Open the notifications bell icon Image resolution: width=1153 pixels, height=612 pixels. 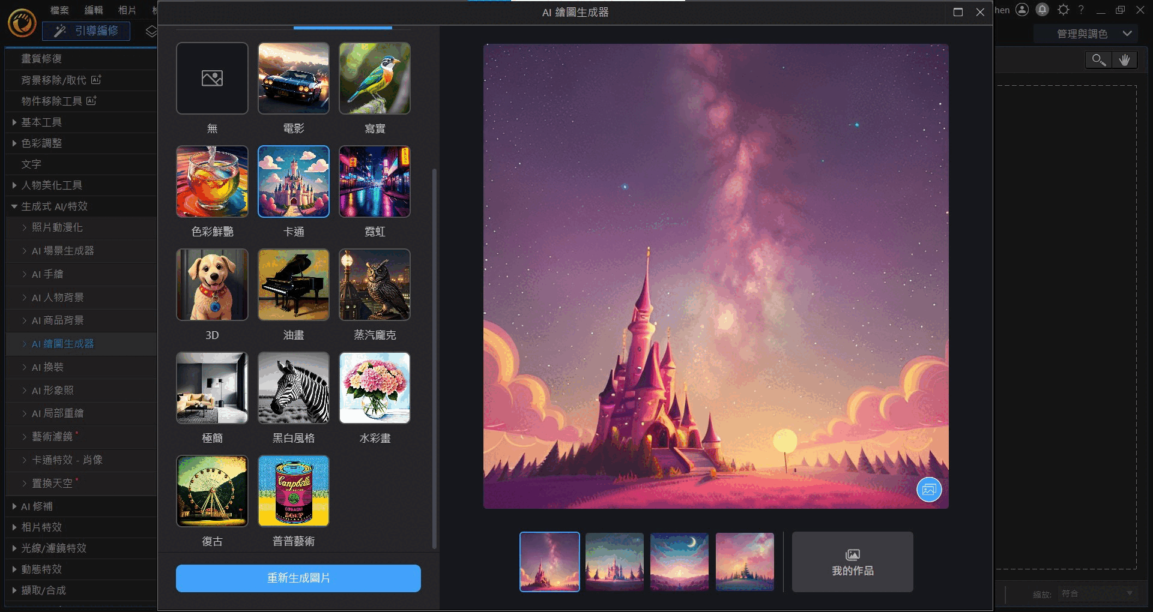[1043, 10]
